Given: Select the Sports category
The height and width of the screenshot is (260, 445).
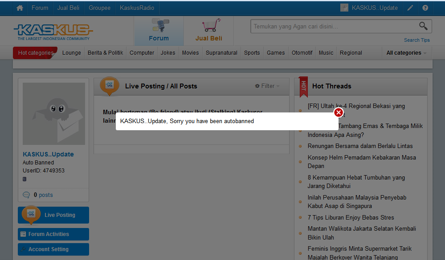Looking at the screenshot, I should 252,53.
